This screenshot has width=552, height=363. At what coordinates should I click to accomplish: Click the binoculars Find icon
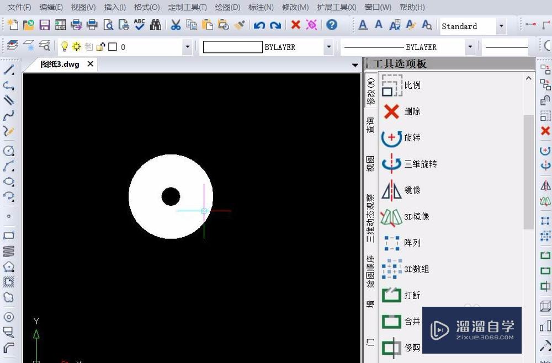point(155,25)
